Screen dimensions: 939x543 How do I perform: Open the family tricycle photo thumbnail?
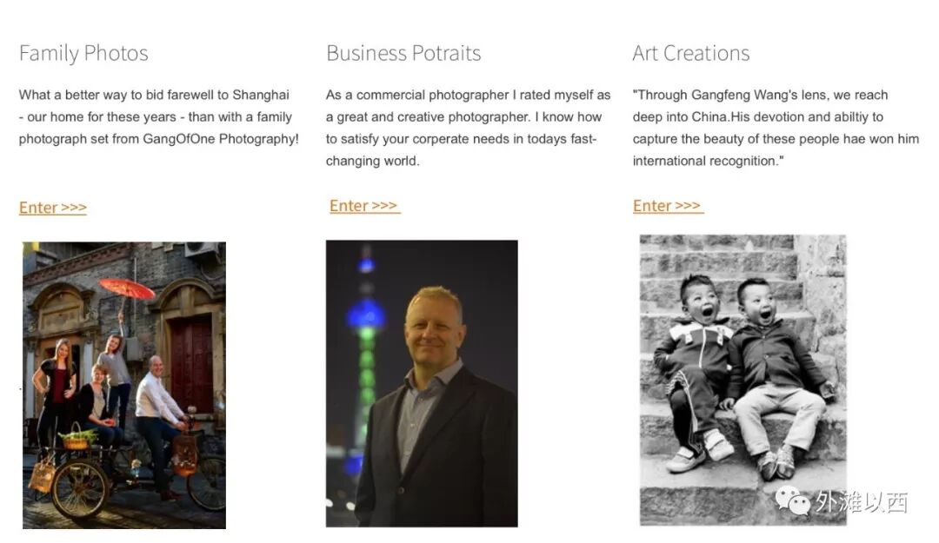click(124, 385)
